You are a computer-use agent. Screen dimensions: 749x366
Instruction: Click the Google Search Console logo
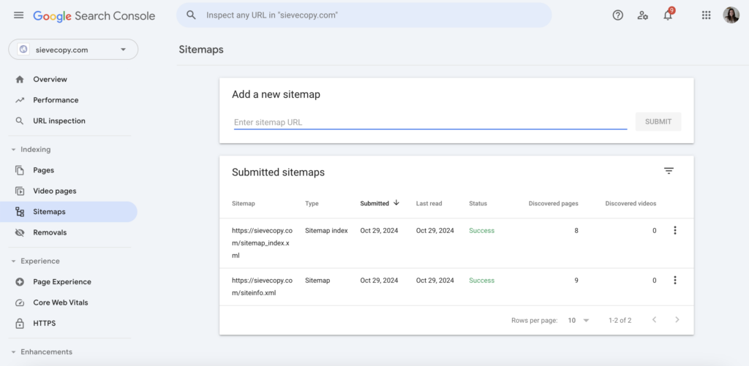[94, 16]
